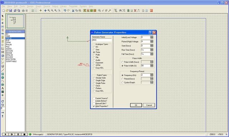Screen dimensions: 229x137
Task: Click the schematic overview thumbnail
Action: 15,21
